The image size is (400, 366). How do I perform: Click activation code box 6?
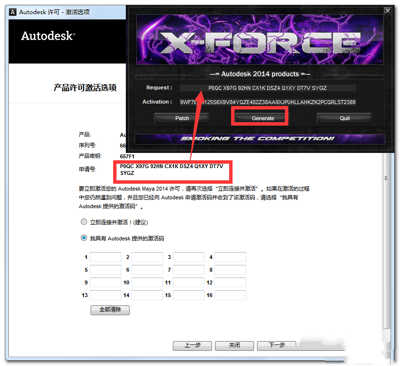[x=147, y=270]
